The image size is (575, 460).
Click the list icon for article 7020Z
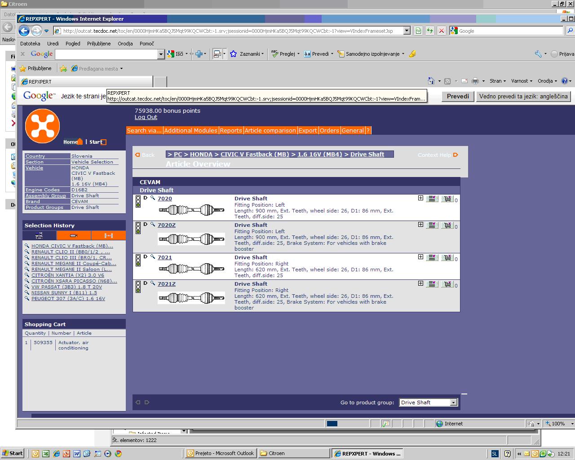432,225
